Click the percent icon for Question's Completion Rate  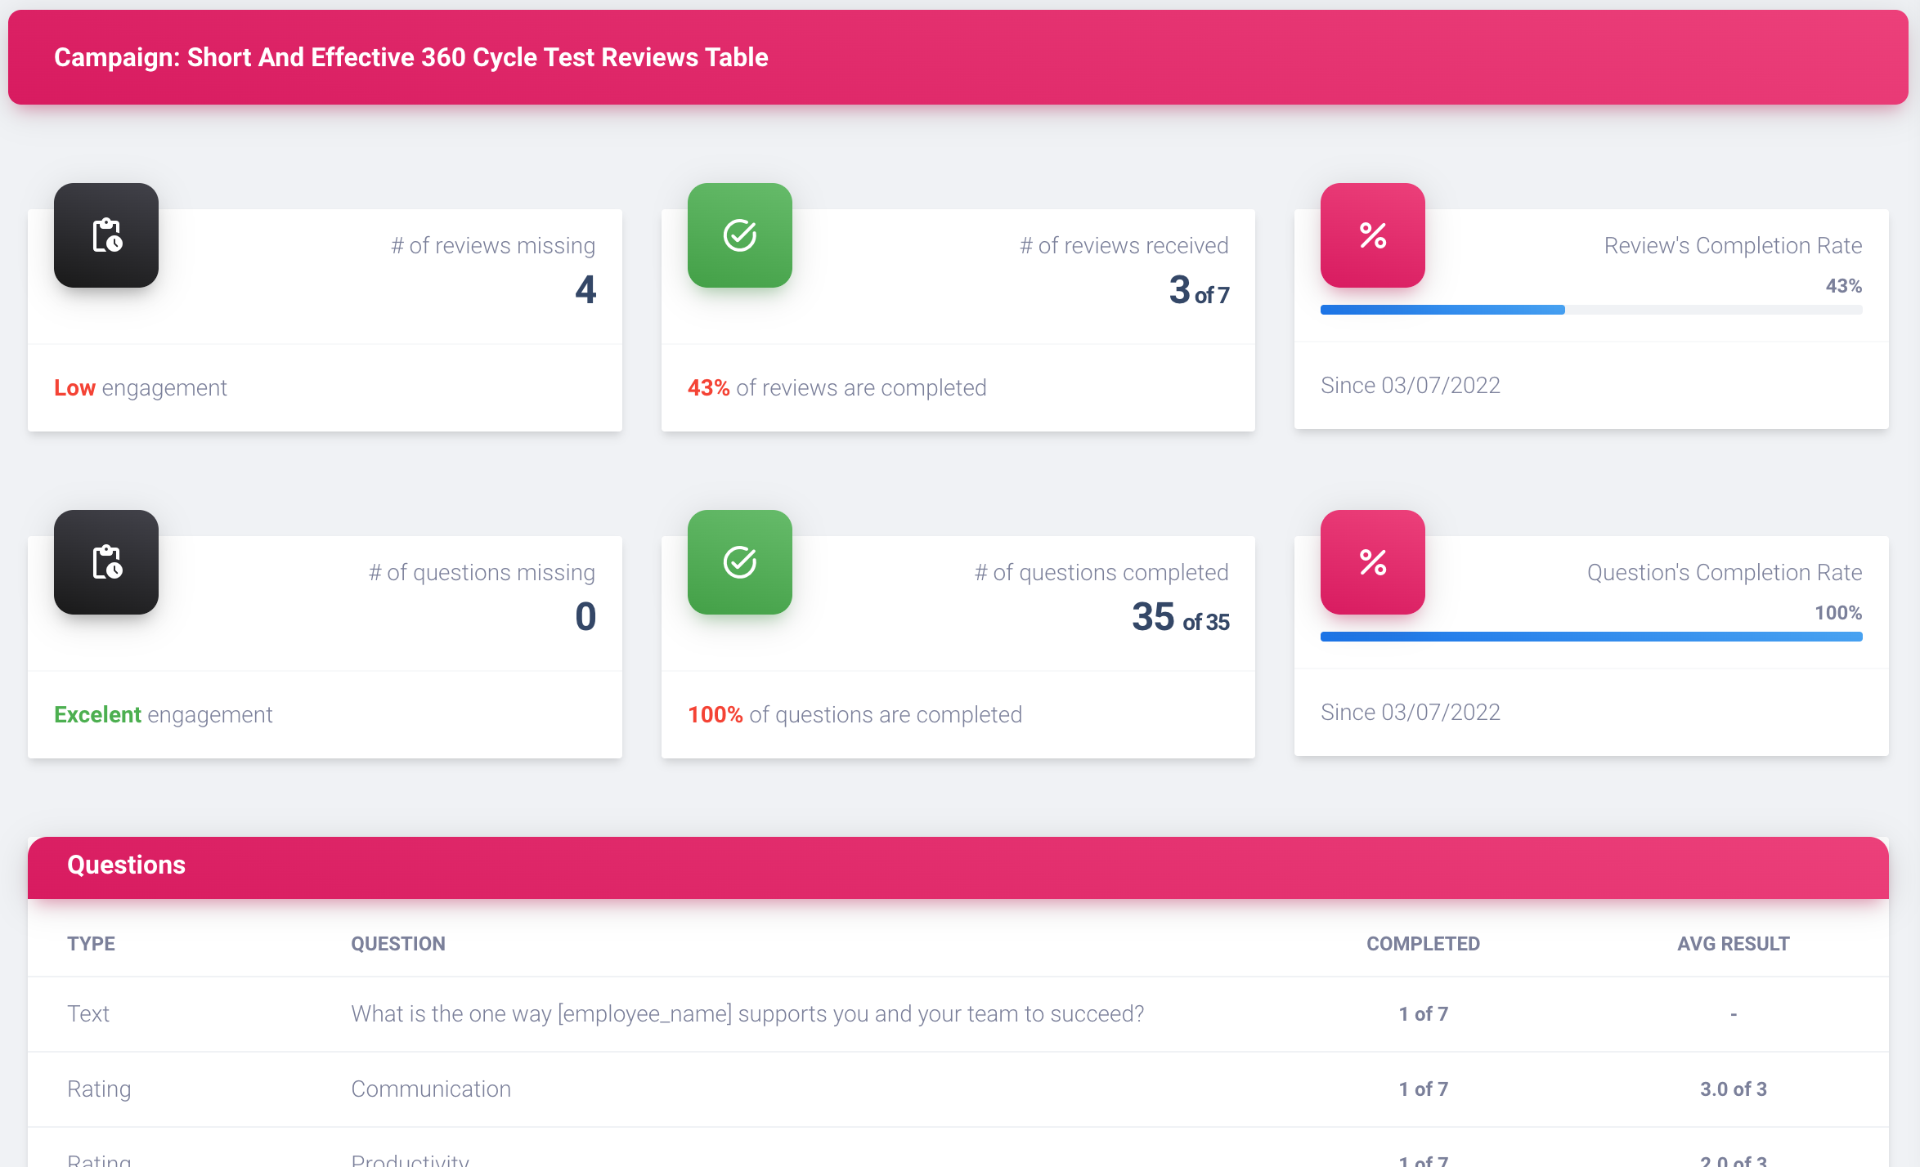(x=1372, y=563)
